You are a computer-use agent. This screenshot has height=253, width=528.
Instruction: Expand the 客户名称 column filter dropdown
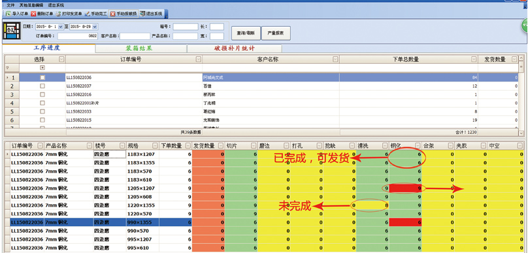335,59
